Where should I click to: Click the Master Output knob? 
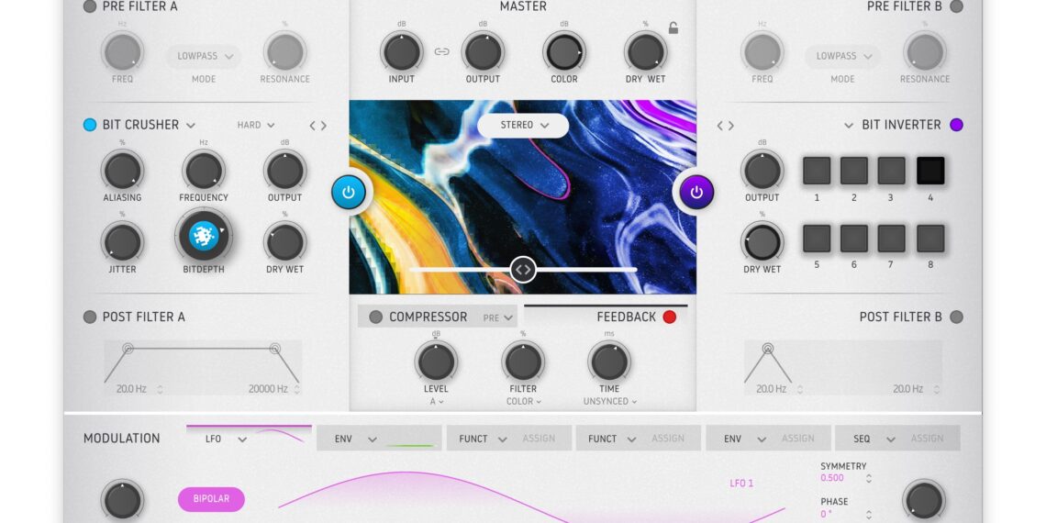pos(483,52)
